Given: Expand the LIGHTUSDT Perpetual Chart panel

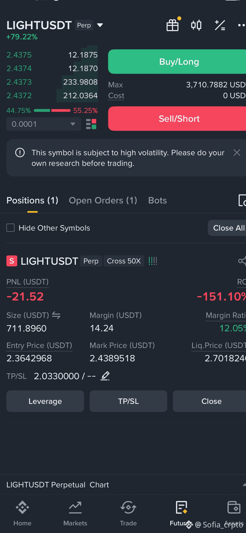Looking at the screenshot, I should [x=244, y=485].
